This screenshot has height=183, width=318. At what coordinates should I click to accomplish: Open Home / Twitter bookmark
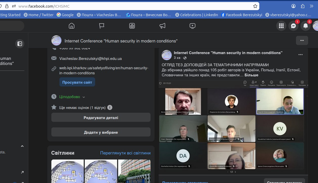click(38, 15)
